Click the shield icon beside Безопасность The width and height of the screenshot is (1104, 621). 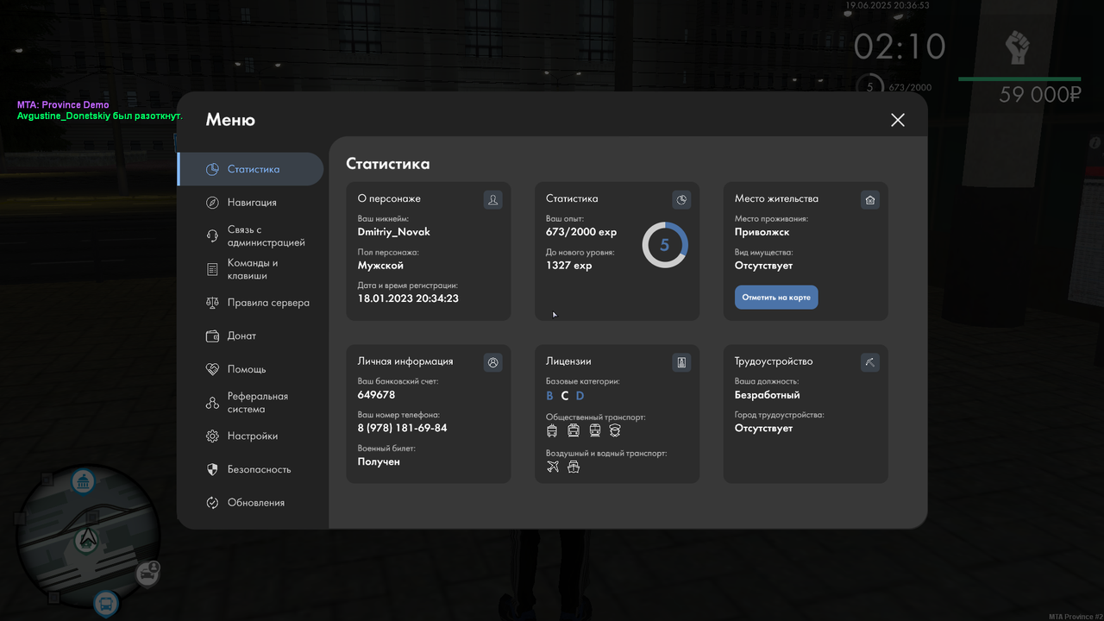tap(212, 469)
